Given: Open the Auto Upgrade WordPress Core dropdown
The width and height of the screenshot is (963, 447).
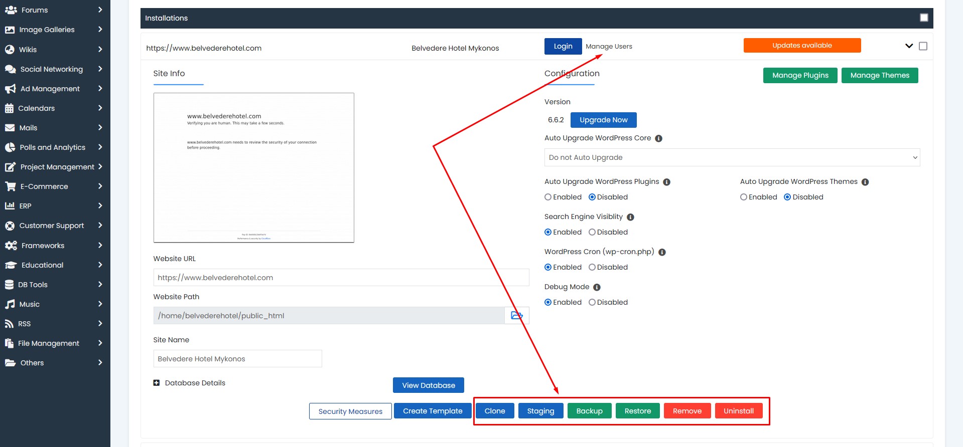Looking at the screenshot, I should 732,157.
